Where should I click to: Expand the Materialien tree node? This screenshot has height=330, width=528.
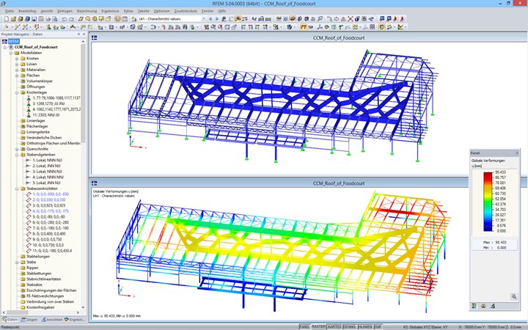17,70
